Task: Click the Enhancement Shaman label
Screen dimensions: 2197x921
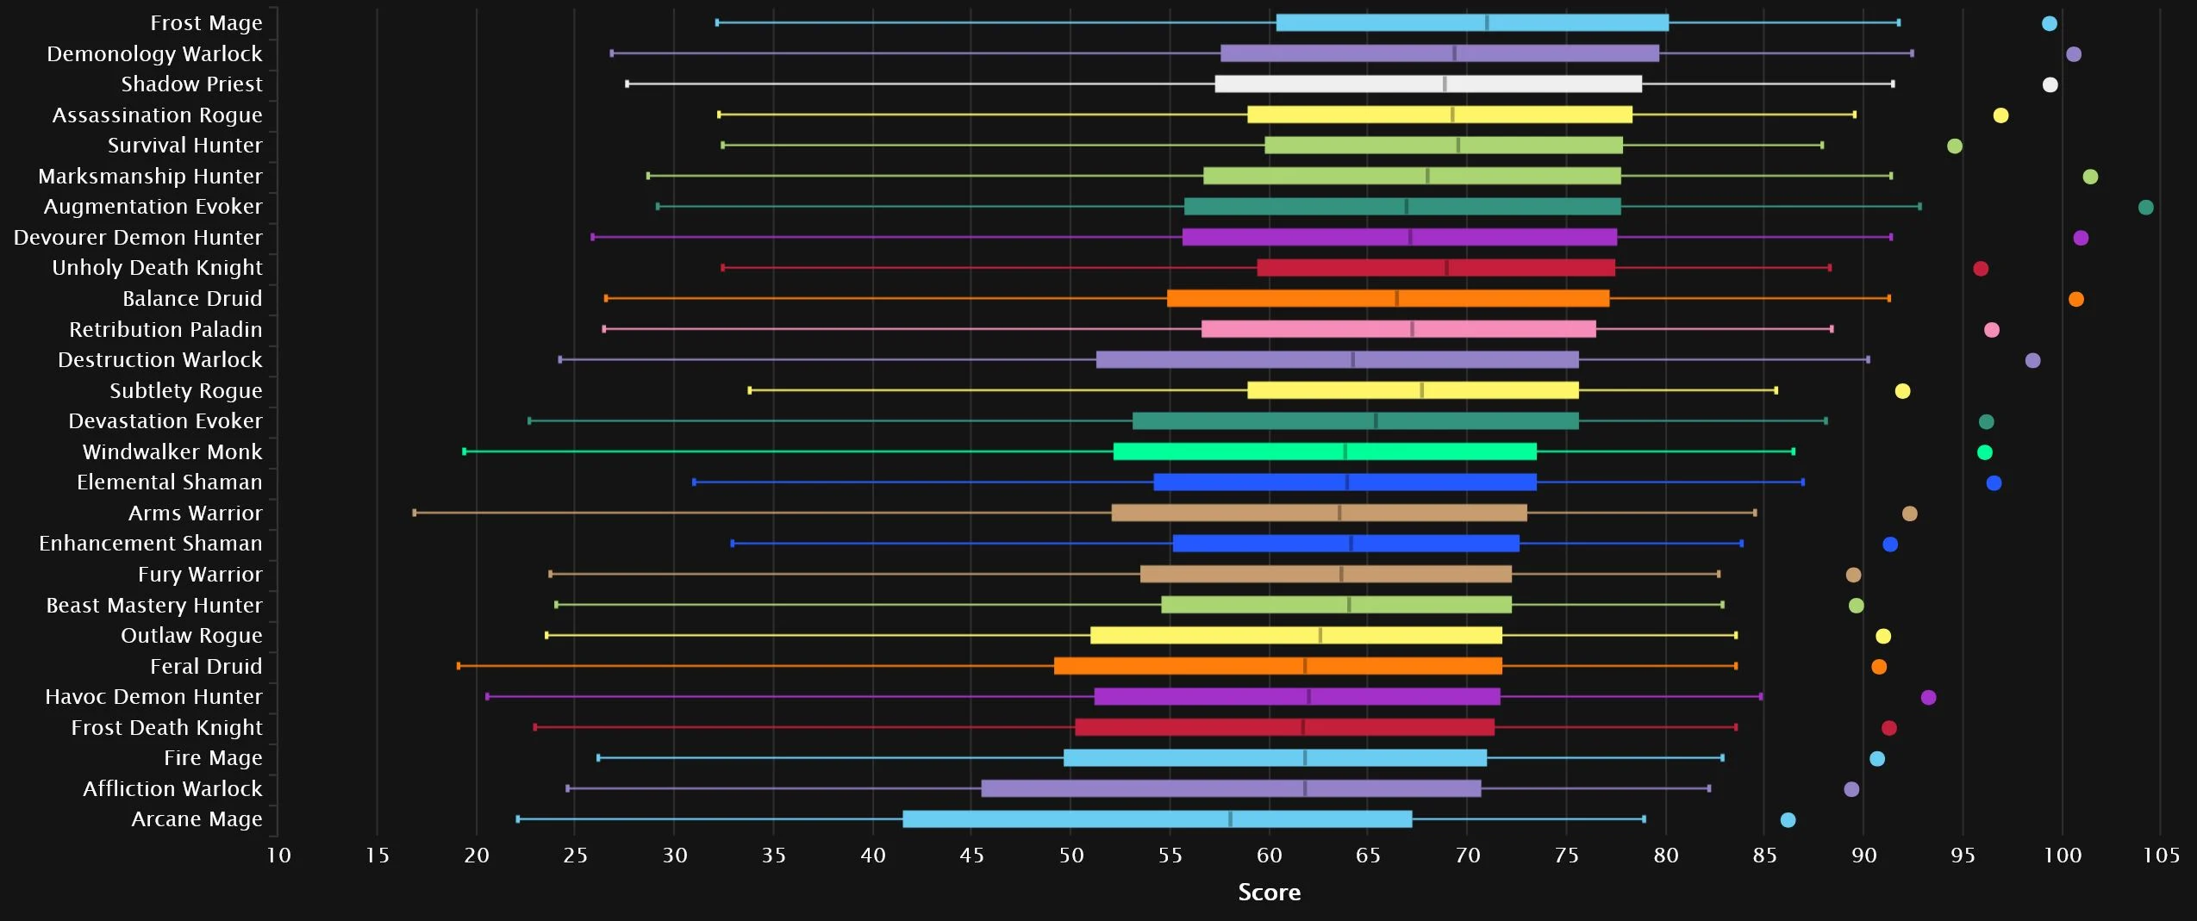Action: (151, 544)
